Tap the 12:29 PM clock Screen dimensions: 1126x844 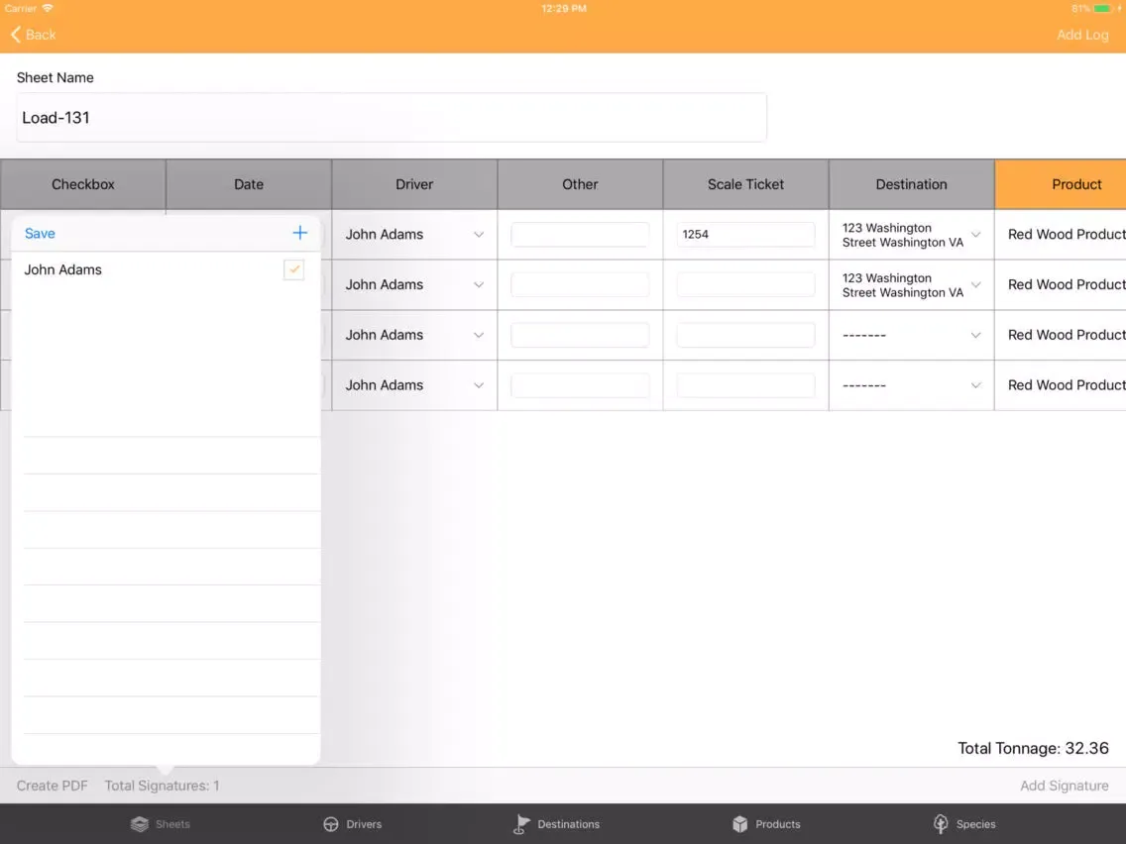(x=564, y=9)
